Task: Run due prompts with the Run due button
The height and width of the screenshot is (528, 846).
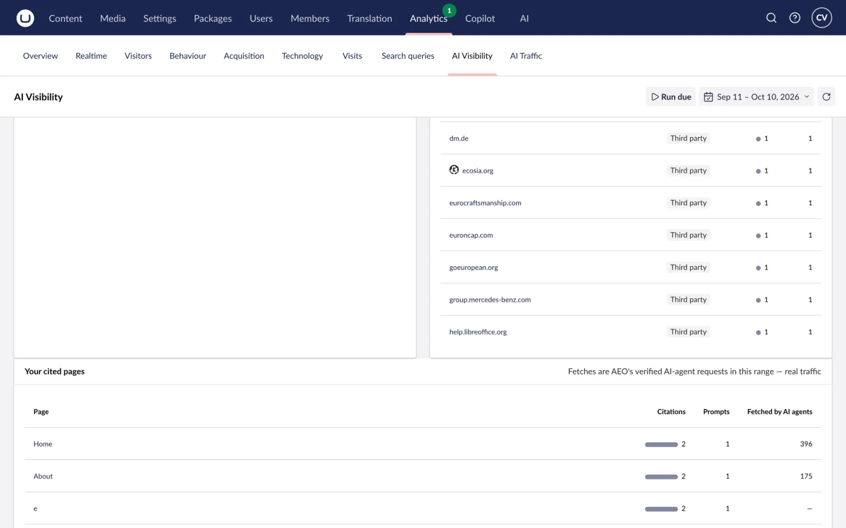Action: click(x=671, y=97)
